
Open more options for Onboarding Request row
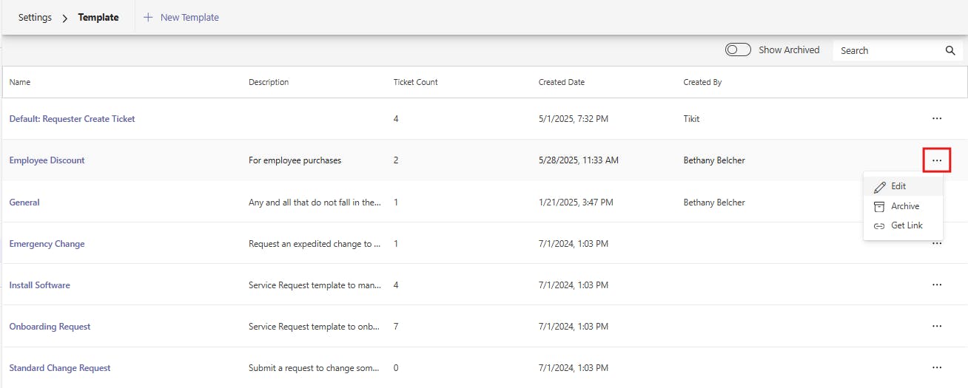937,326
